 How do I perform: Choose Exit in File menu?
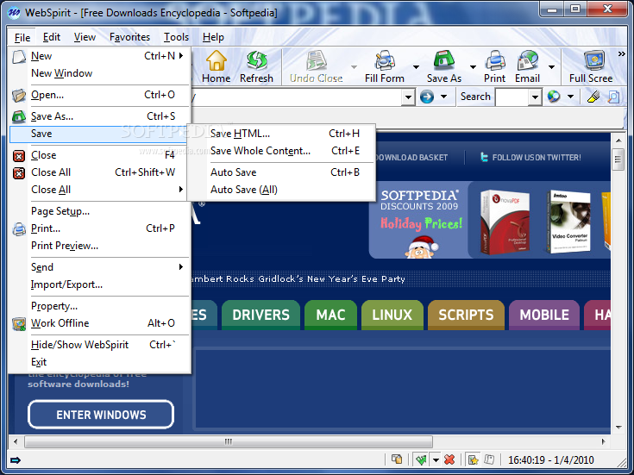pyautogui.click(x=99, y=362)
